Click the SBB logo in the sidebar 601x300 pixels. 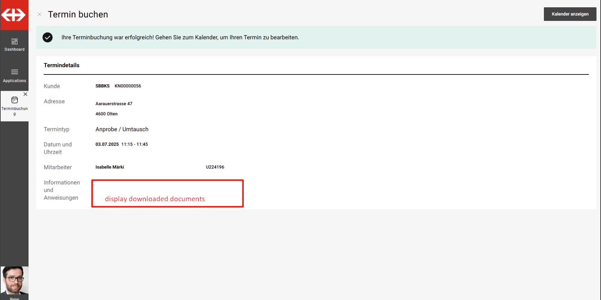point(14,15)
